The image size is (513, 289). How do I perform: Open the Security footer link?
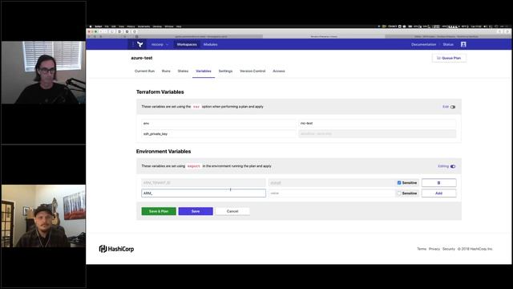pos(449,249)
